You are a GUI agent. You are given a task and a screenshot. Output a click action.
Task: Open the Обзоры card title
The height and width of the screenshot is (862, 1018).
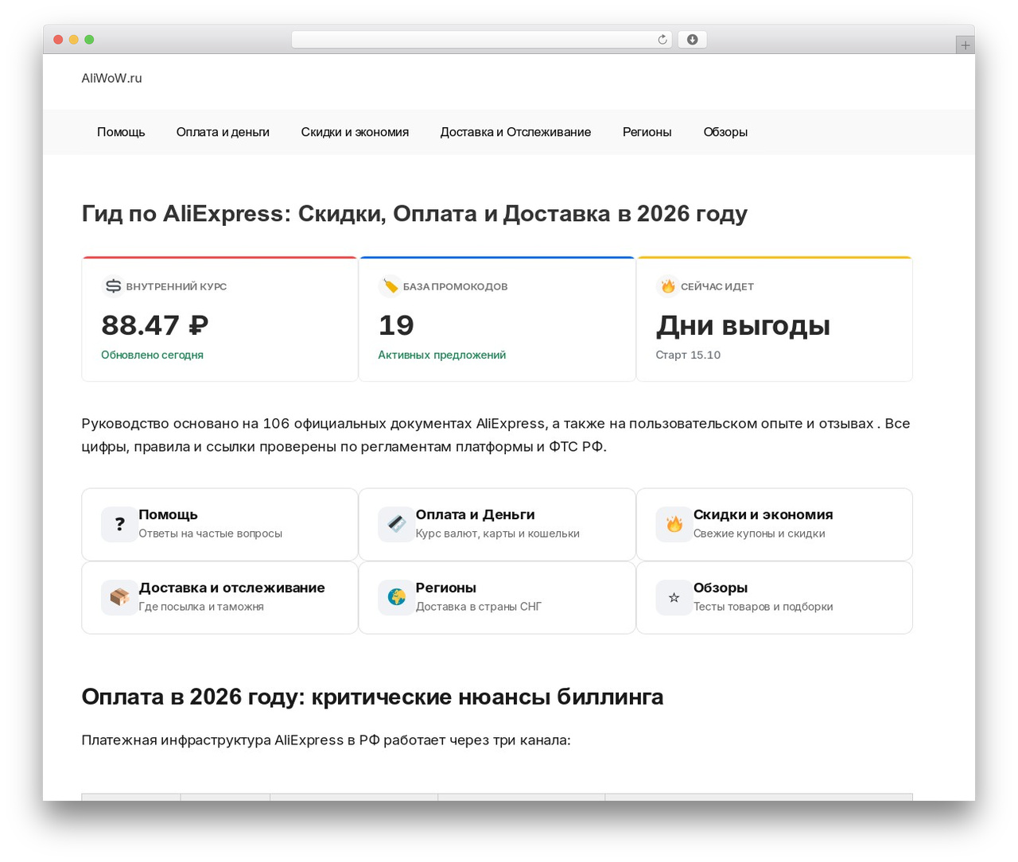(720, 588)
